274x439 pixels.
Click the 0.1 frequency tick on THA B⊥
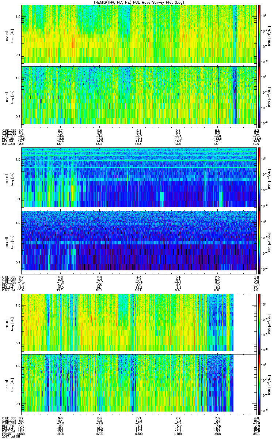coord(17,55)
